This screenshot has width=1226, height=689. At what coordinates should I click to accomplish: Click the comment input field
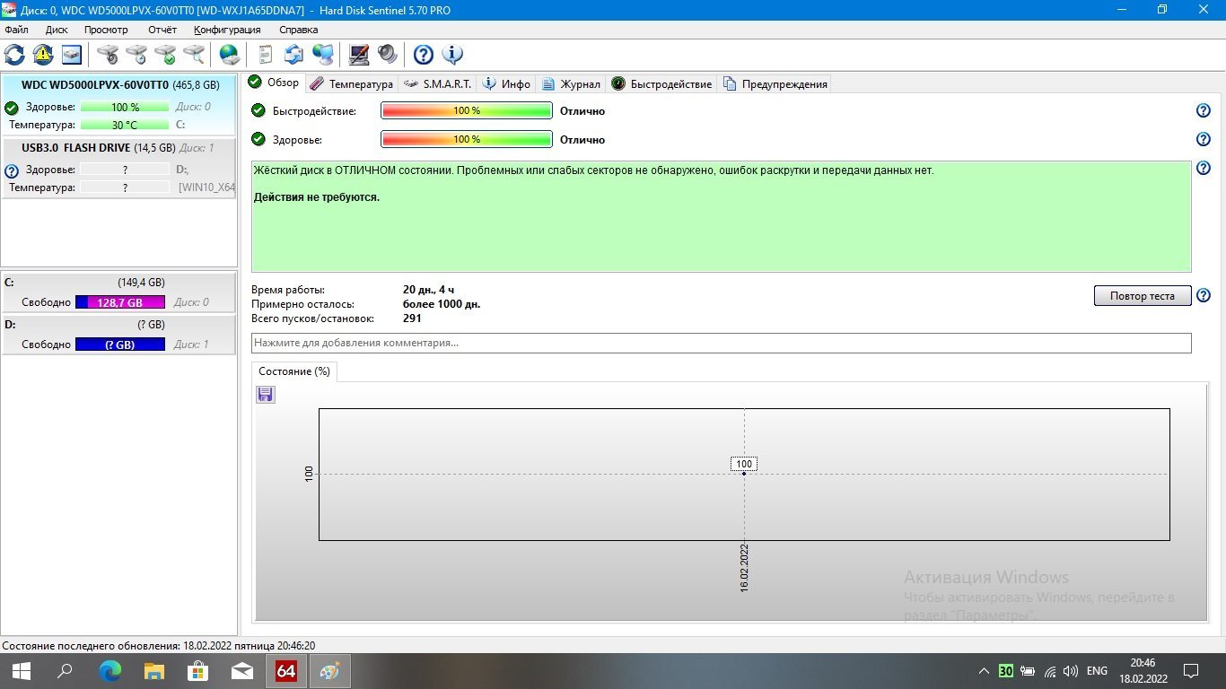(x=721, y=343)
